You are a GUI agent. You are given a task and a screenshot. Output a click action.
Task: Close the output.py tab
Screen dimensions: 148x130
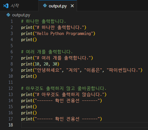72,6
